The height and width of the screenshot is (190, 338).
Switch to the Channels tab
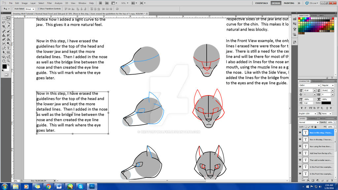(x=312, y=119)
